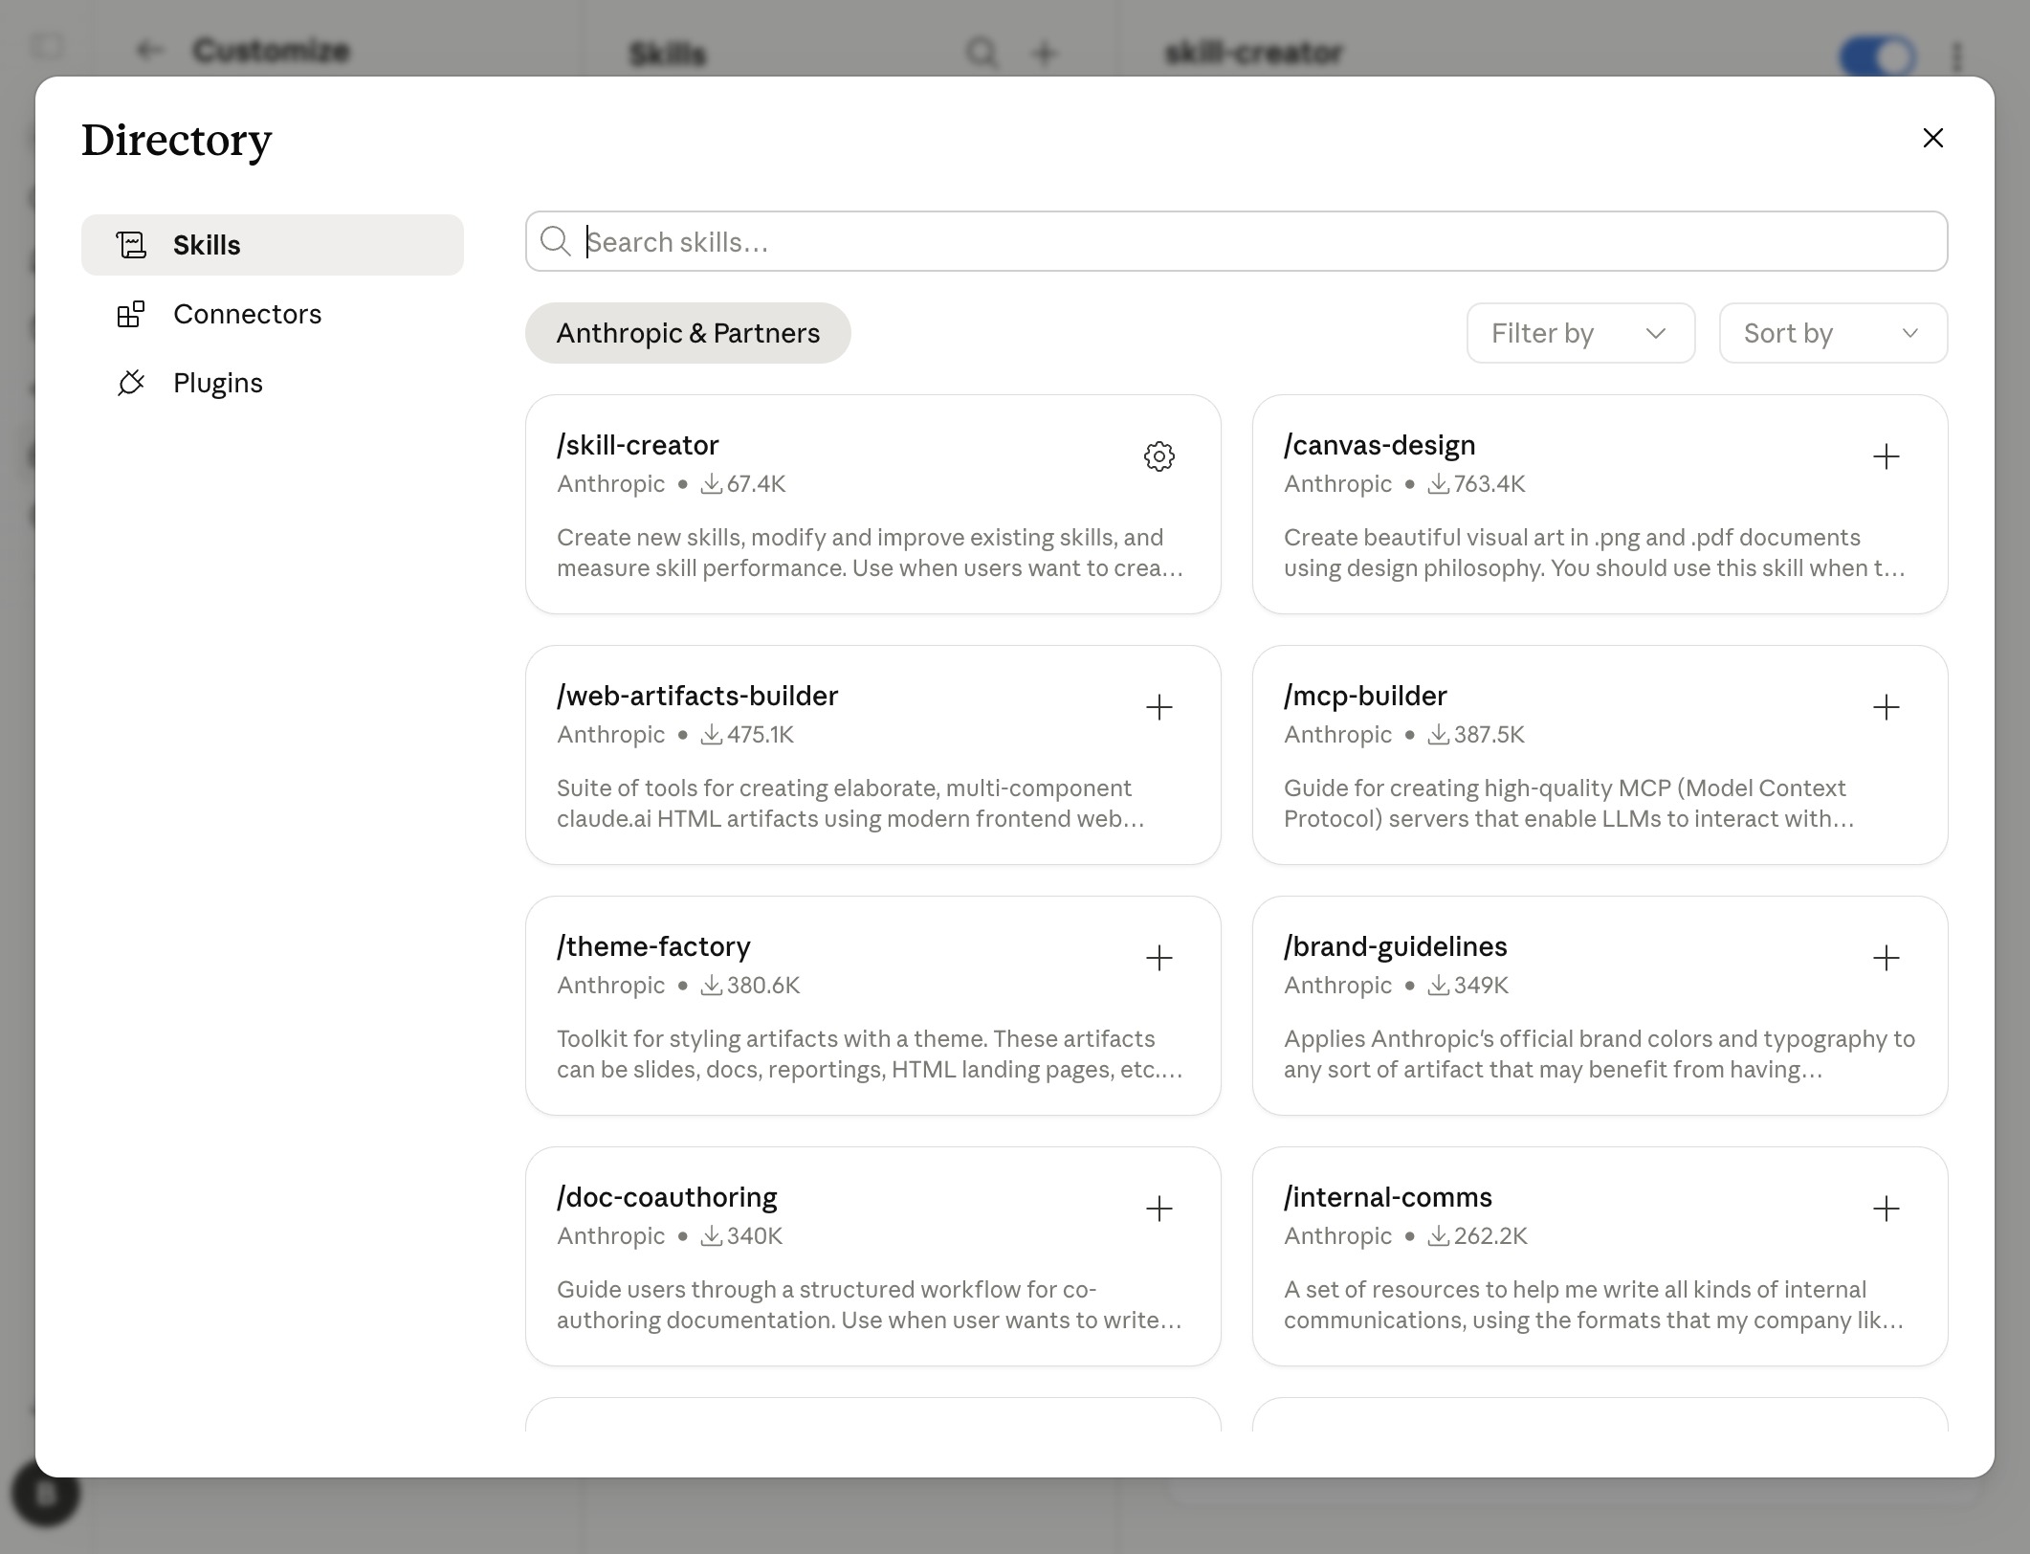
Task: Click download icon on skill-creator card
Action: [x=711, y=483]
